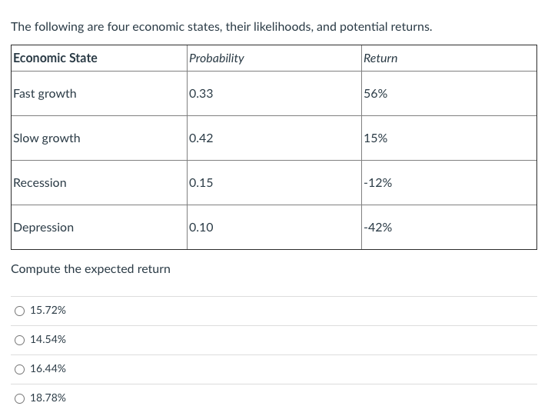Viewport: 548px width, 416px height.
Task: Choose the 14.54% radio button
Action: click(19, 340)
